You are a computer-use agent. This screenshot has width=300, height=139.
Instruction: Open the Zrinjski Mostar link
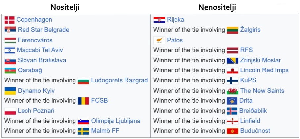point(261,60)
